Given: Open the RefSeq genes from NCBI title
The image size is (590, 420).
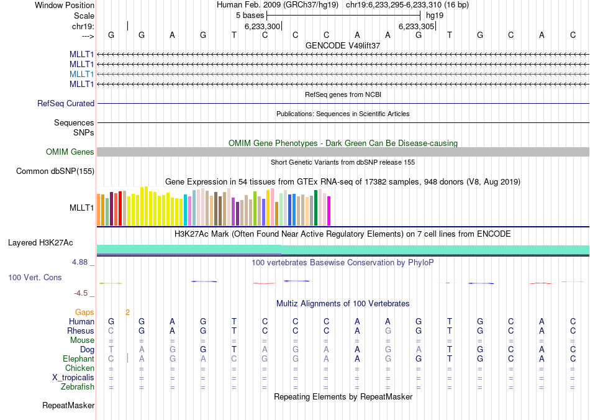Looking at the screenshot, I should point(343,94).
